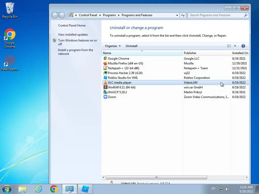Expand the address bar history dropdown
Viewport: 259px width, 194px height.
pos(177,15)
